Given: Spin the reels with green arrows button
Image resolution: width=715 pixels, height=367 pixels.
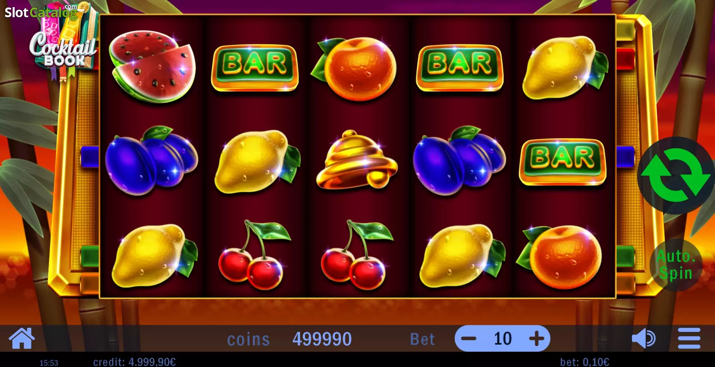Looking at the screenshot, I should pyautogui.click(x=676, y=175).
